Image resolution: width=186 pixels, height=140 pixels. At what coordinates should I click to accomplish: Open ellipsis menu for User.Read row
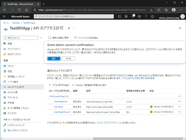[180, 107]
